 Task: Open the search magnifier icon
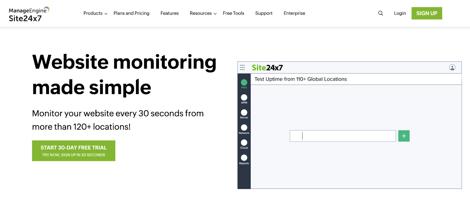coord(380,13)
